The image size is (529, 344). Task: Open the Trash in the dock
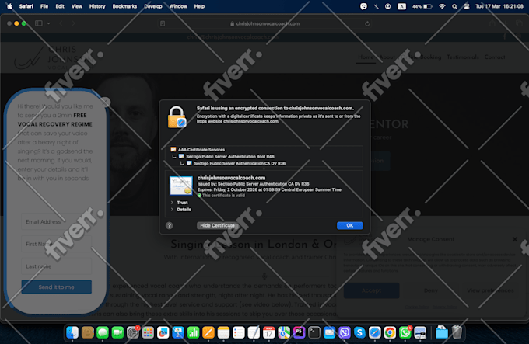pyautogui.click(x=457, y=332)
